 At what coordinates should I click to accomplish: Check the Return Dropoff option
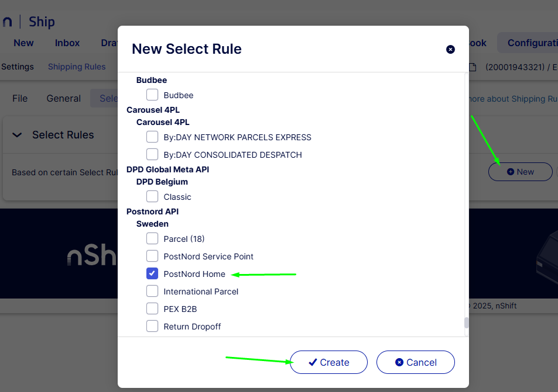[x=152, y=326]
